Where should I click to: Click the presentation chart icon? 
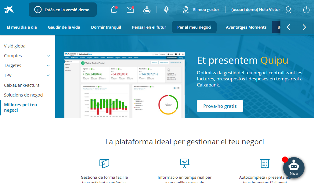184,164
